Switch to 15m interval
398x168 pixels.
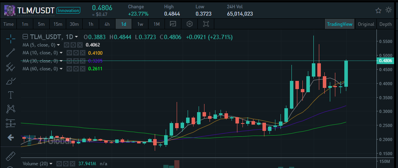click(x=58, y=24)
